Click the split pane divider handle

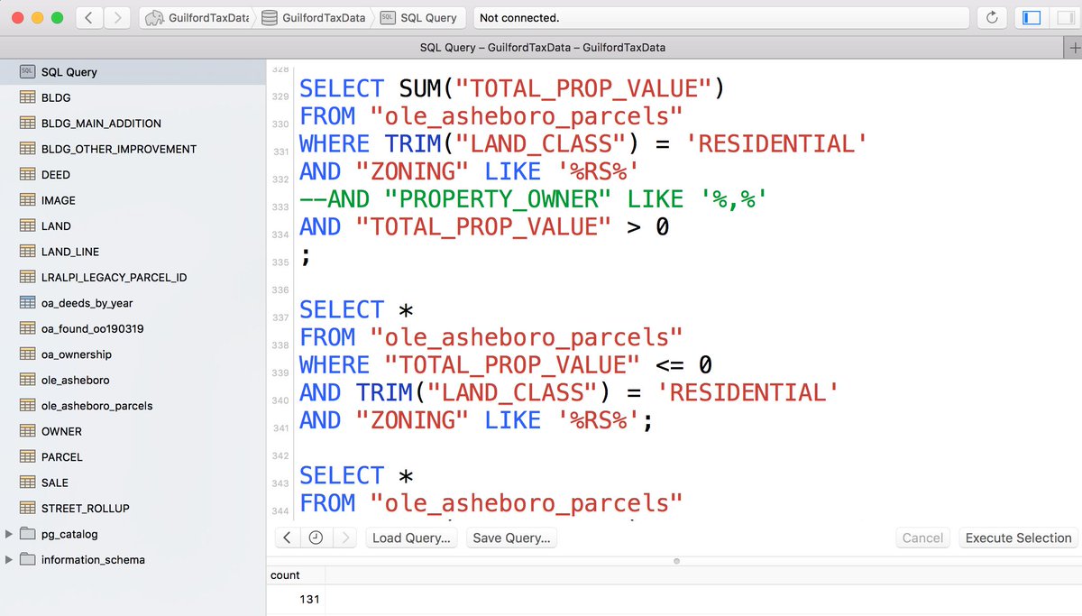[x=676, y=560]
